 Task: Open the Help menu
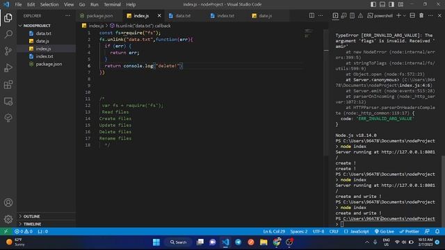pos(131,4)
